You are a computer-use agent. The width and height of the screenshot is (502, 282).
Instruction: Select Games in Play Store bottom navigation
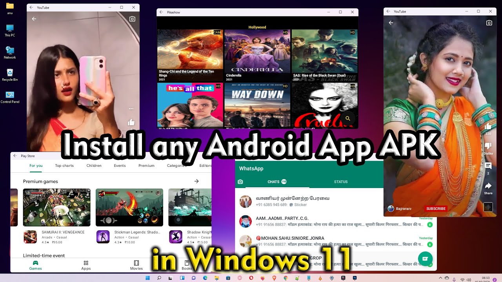coord(36,265)
